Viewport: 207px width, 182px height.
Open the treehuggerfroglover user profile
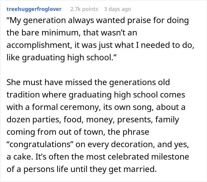click(x=34, y=9)
